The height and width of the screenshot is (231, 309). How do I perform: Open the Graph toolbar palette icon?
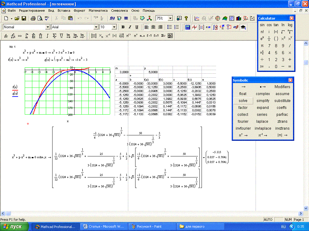[x=194, y=27]
